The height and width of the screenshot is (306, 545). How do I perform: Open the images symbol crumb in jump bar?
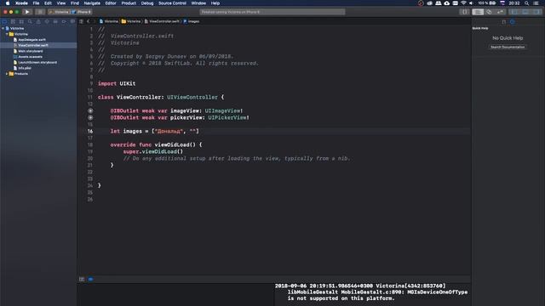[191, 21]
